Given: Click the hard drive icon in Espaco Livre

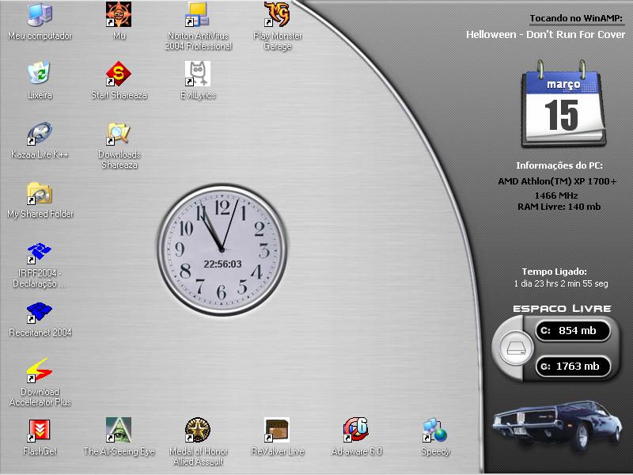Looking at the screenshot, I should (x=516, y=348).
